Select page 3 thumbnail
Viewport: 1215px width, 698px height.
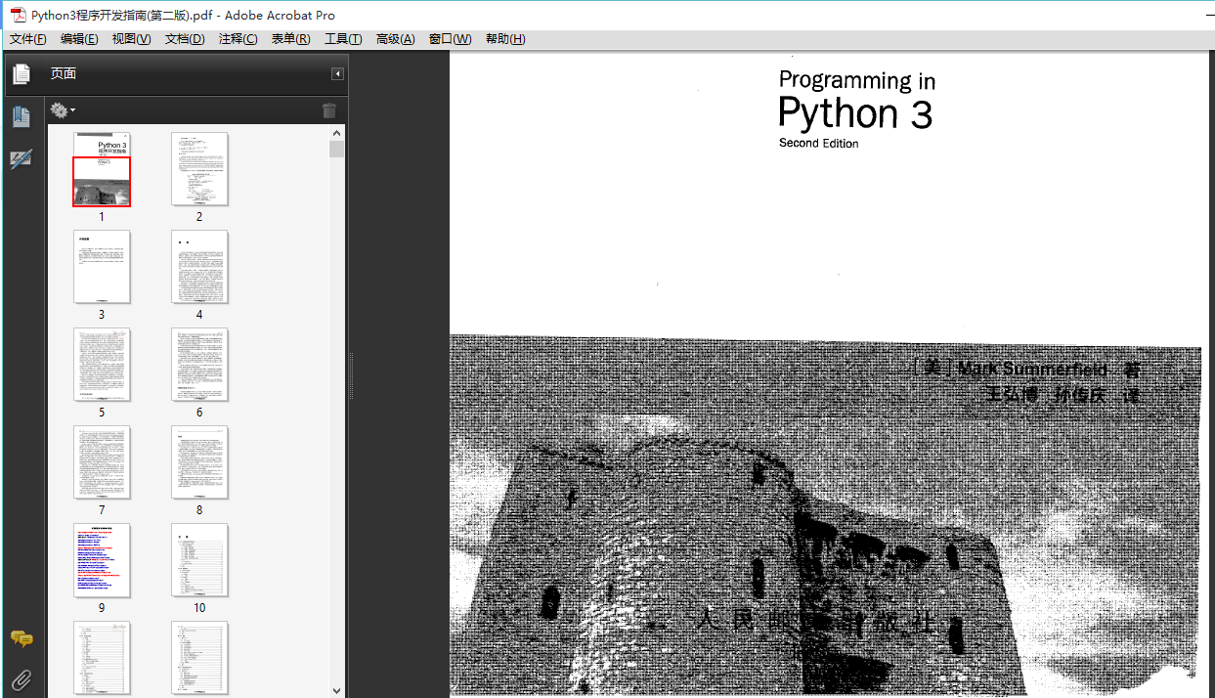click(102, 267)
